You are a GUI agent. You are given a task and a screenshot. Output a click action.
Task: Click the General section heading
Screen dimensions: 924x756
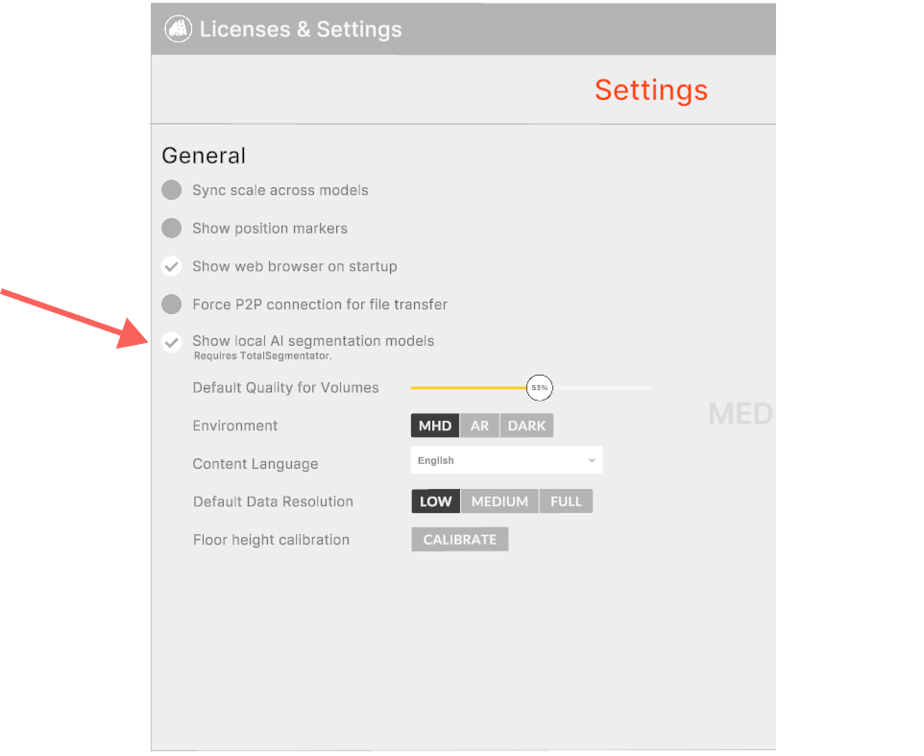[x=204, y=156]
